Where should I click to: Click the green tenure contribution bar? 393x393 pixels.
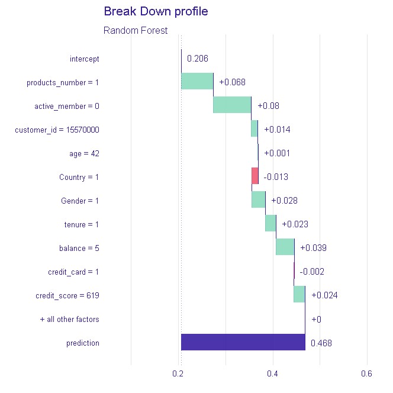(270, 224)
